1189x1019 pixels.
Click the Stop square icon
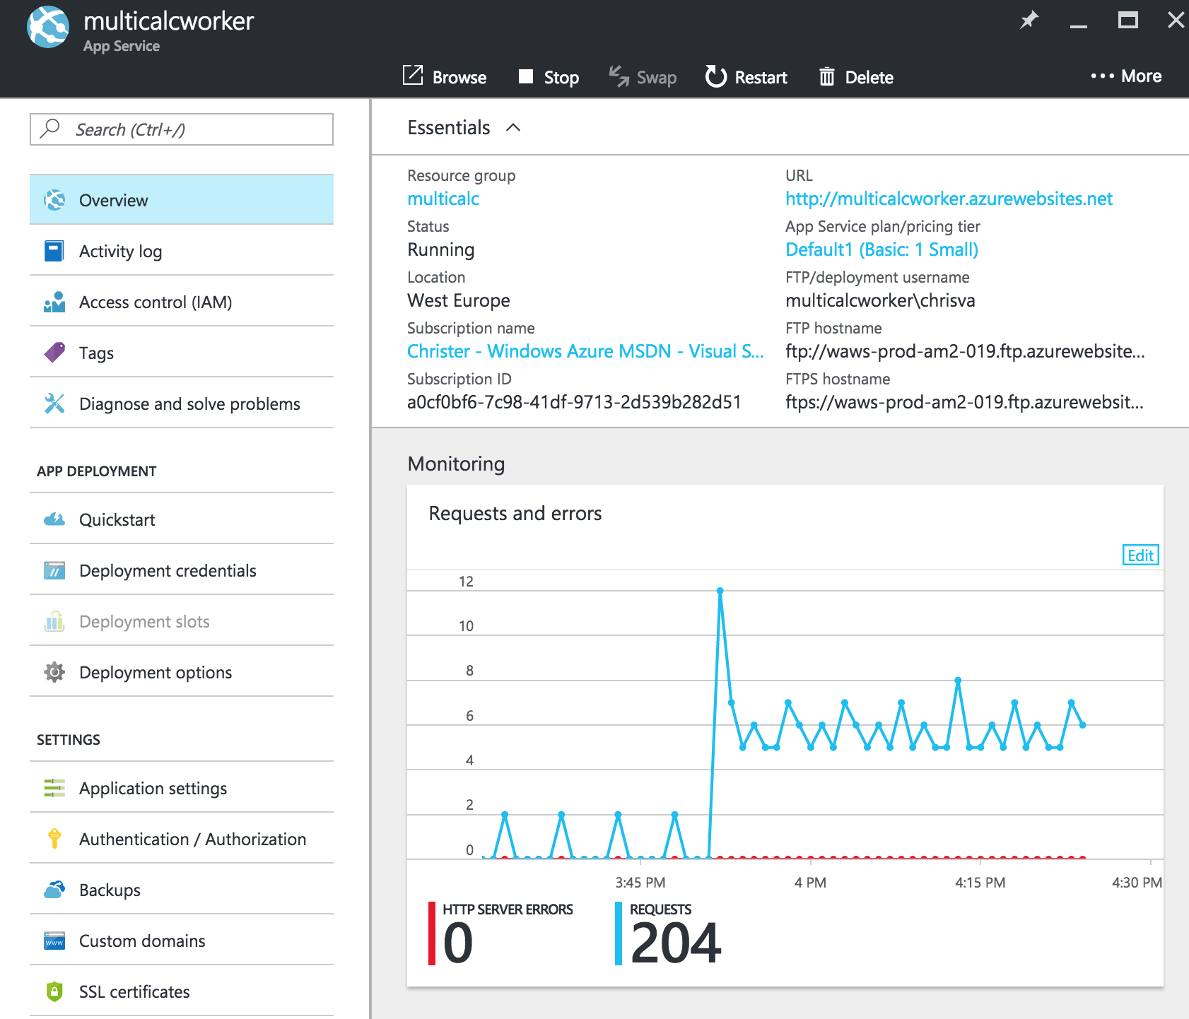[x=525, y=76]
